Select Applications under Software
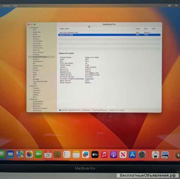Image resolution: width=180 pixels, height=179 pixels. pyautogui.click(x=37, y=104)
